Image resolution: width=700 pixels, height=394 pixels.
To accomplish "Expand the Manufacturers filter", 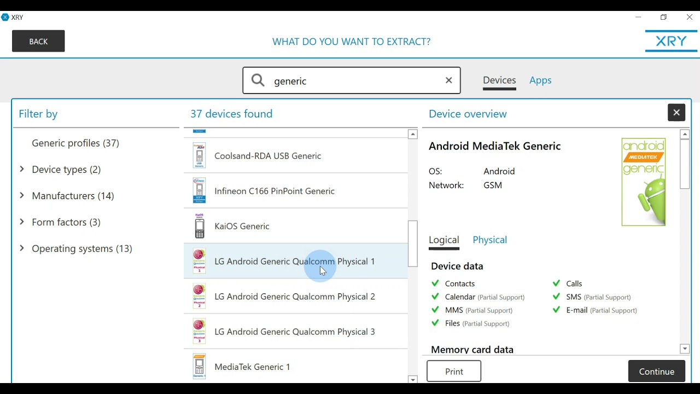I will (22, 195).
